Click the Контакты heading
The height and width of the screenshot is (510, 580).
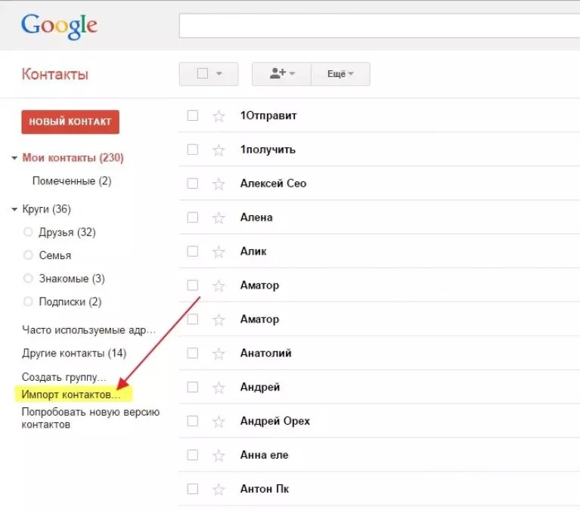tap(54, 74)
